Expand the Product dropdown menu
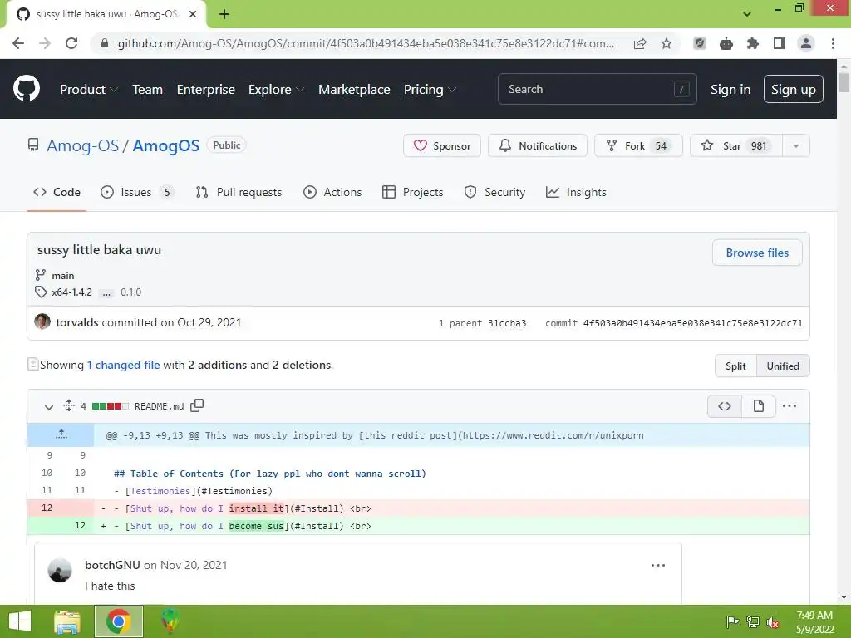The height and width of the screenshot is (638, 851). coord(89,90)
